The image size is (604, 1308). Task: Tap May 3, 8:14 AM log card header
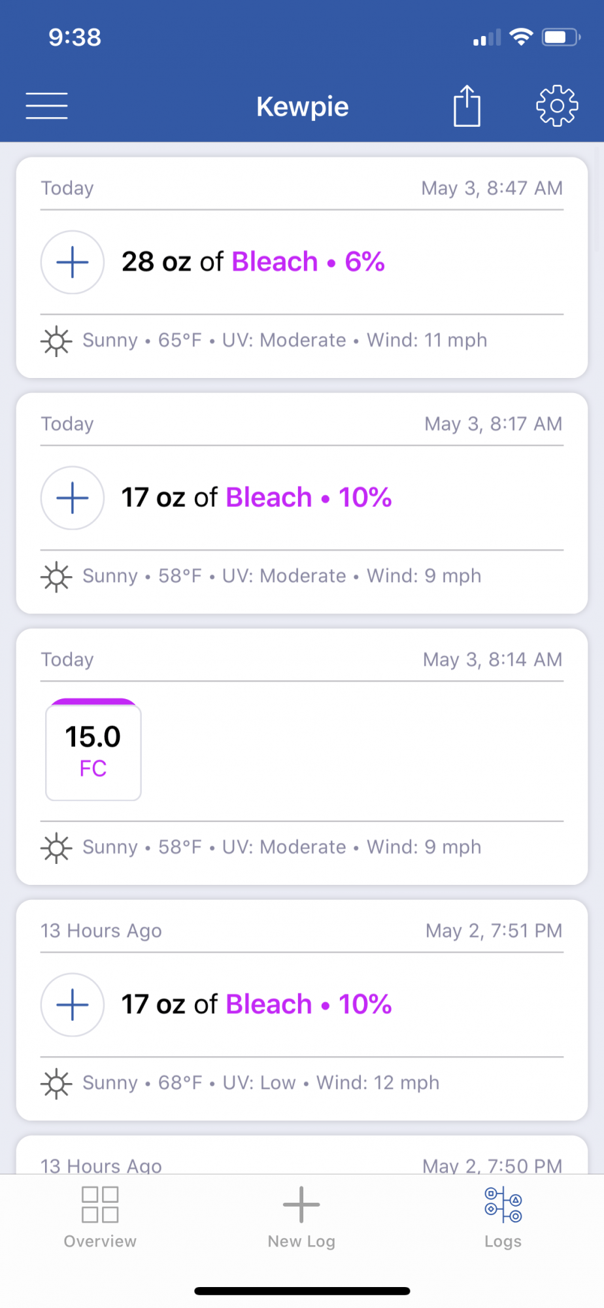(x=302, y=659)
